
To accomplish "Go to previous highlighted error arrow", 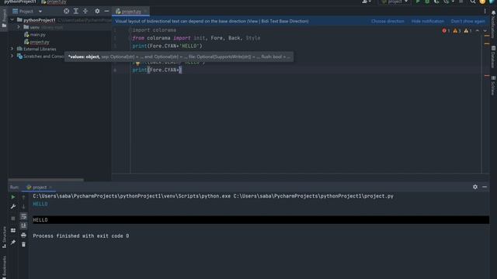I will pos(478,31).
